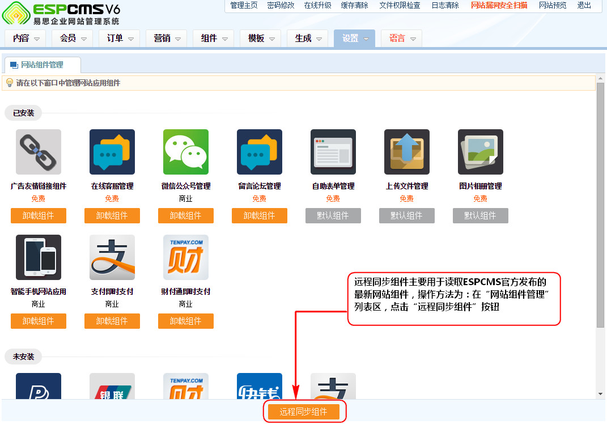Open the installed 财付通即时支付 Tenpay icon
This screenshot has height=424, width=607.
pos(186,257)
